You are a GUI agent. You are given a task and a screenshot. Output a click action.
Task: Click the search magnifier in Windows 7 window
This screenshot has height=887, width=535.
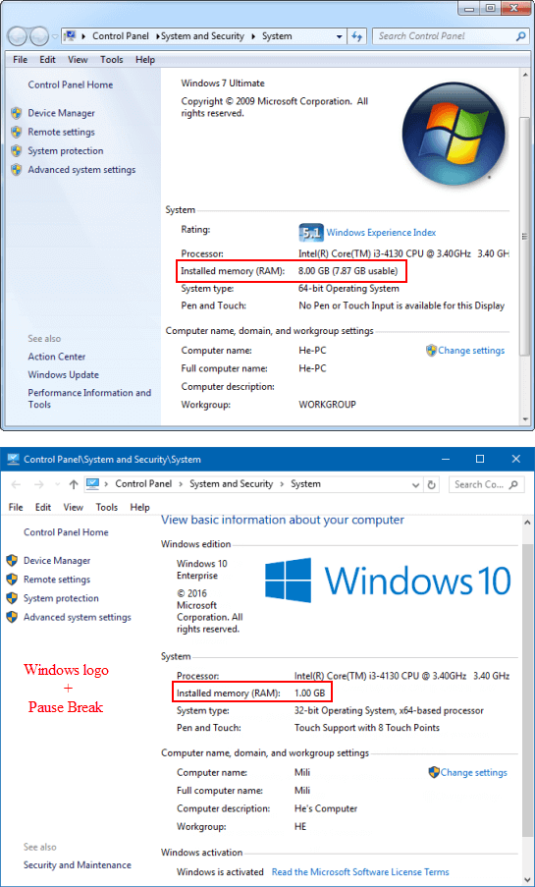(521, 36)
